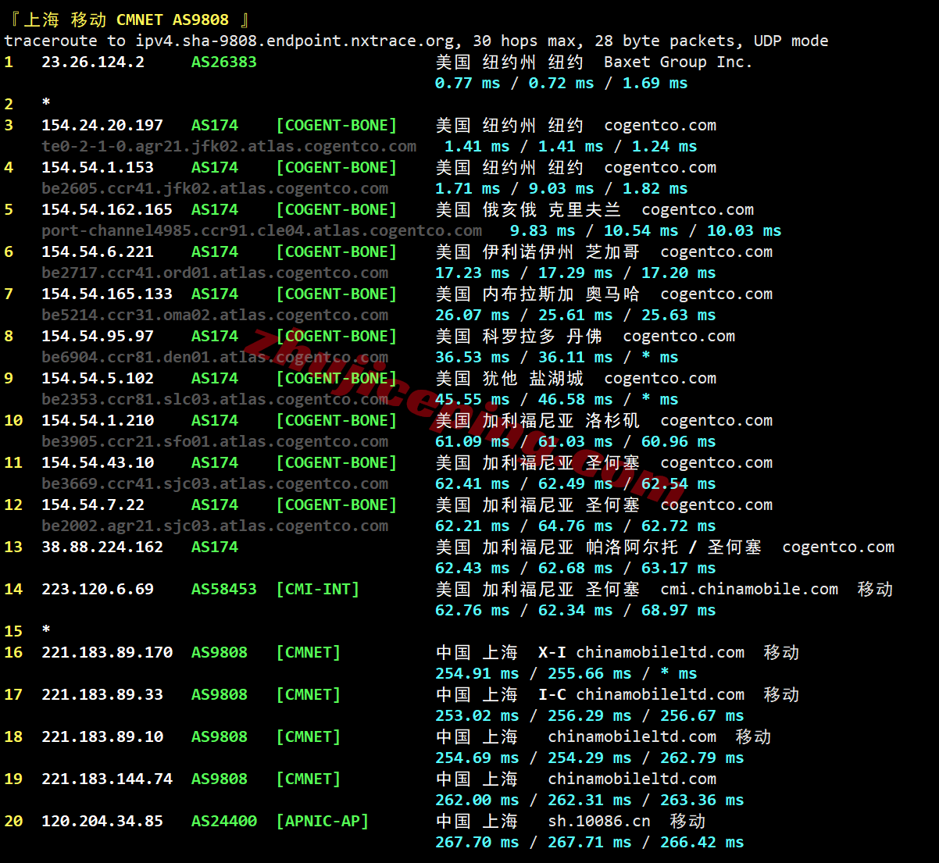939x863 pixels.
Task: Click latency 256.67 ms at hop 17
Action: click(702, 715)
